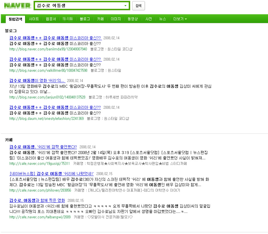Switch to the 이미지 tab
Screen dimensions: 268x234
tap(116, 19)
